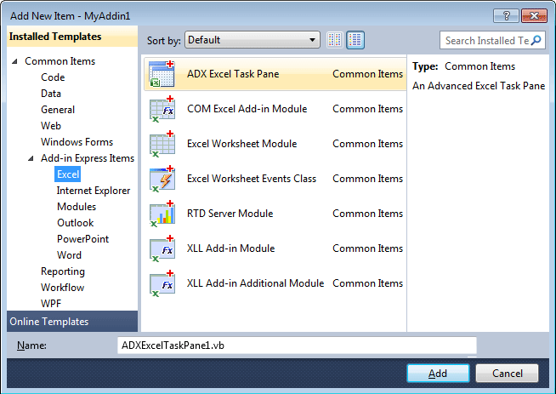The height and width of the screenshot is (394, 556).
Task: Select the Web category
Action: click(51, 126)
